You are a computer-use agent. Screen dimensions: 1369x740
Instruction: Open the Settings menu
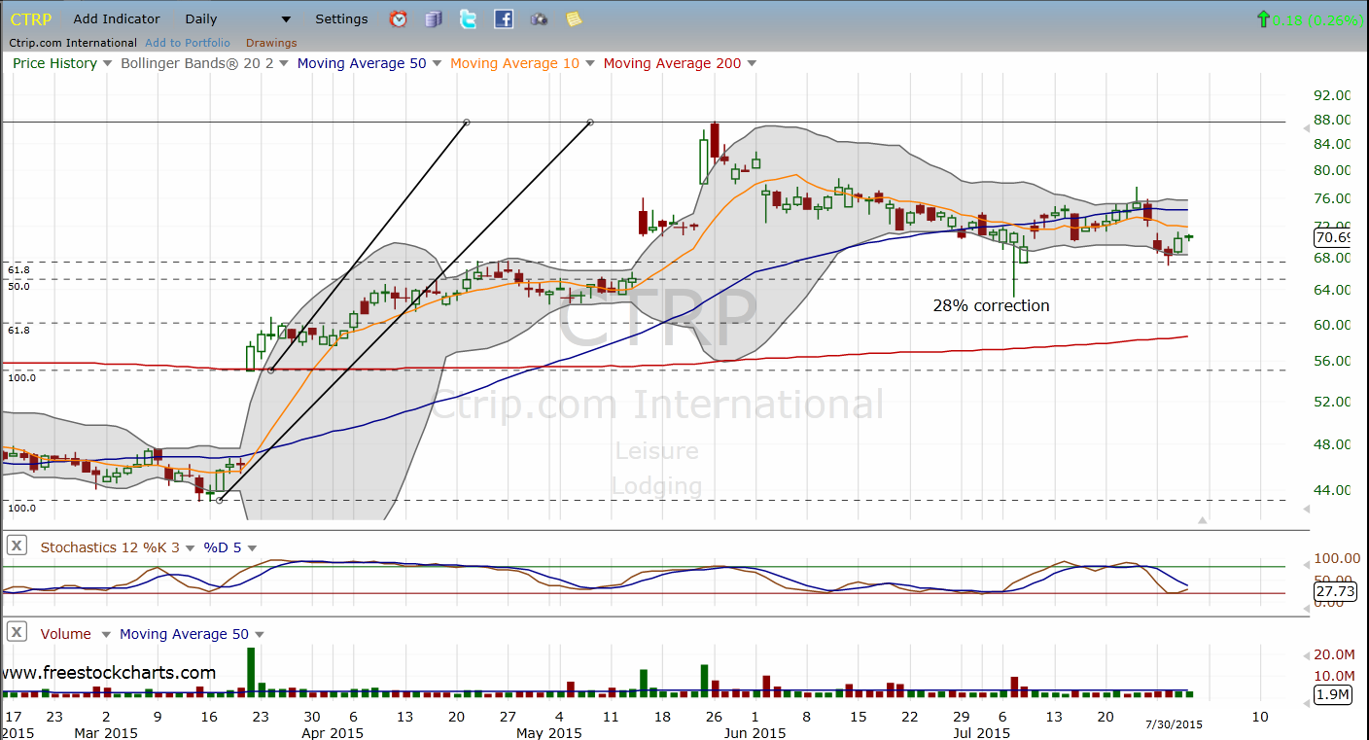[x=341, y=18]
